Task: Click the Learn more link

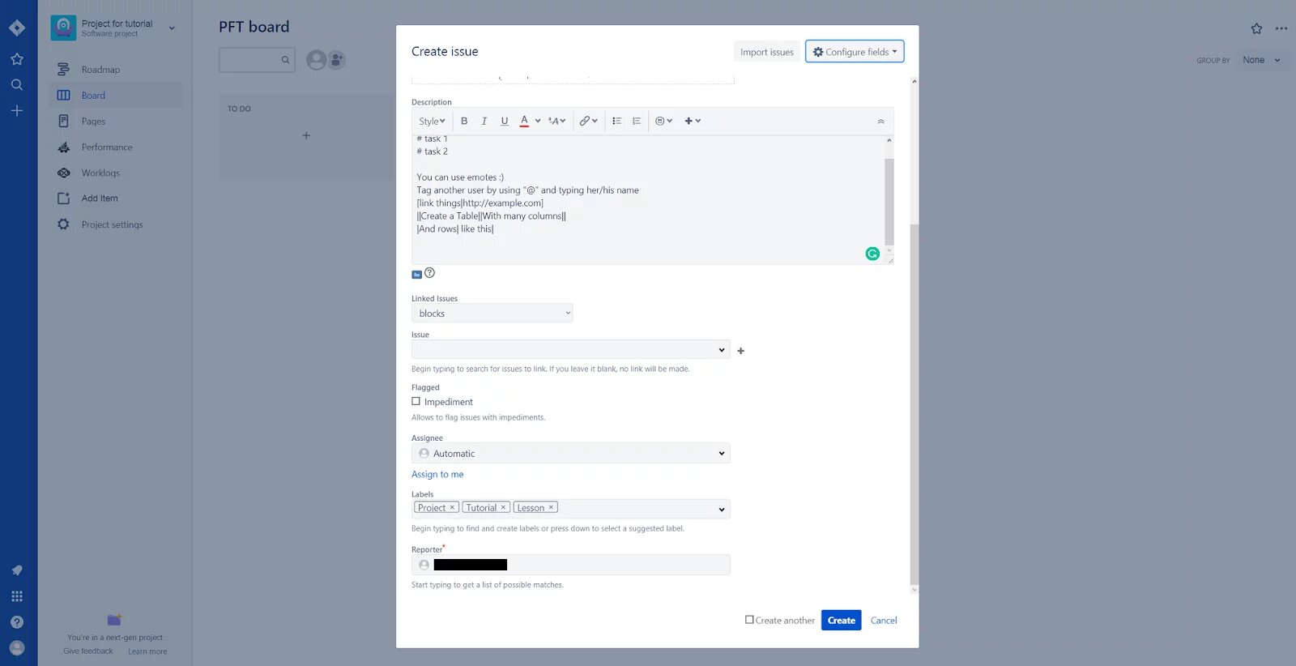Action: [x=147, y=651]
